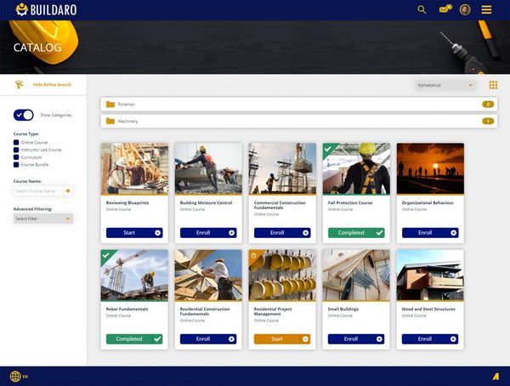
Task: Click the Foreman category count badge
Action: click(x=488, y=104)
